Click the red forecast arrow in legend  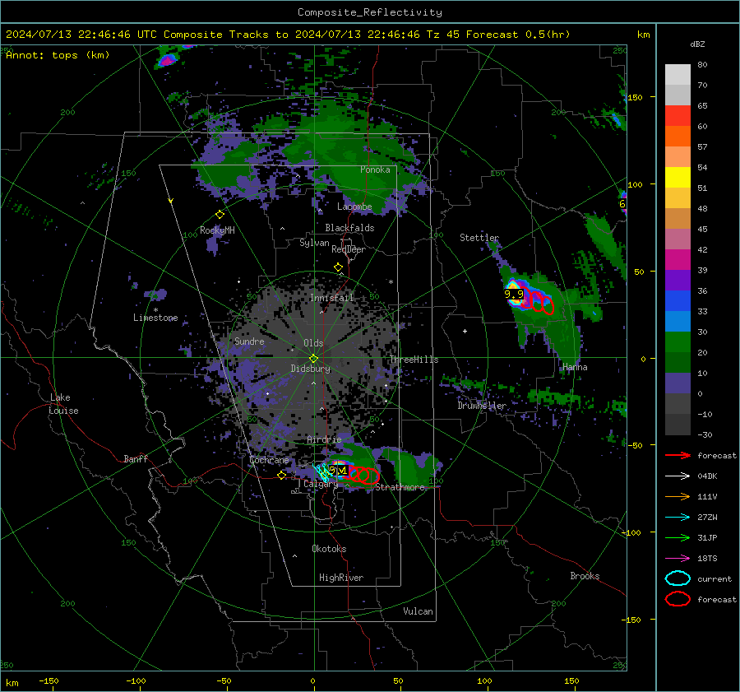(x=678, y=455)
